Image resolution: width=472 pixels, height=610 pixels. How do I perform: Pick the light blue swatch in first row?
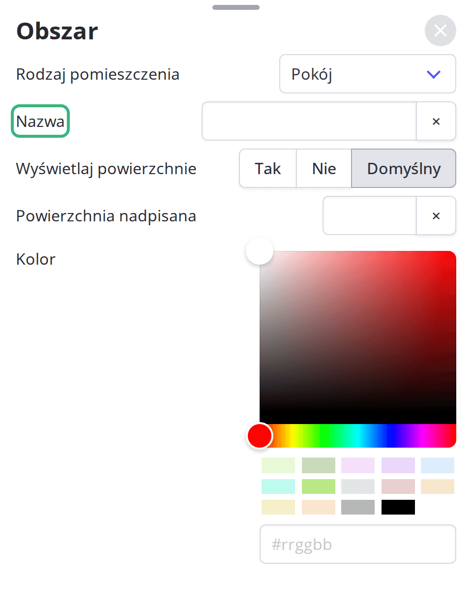438,465
